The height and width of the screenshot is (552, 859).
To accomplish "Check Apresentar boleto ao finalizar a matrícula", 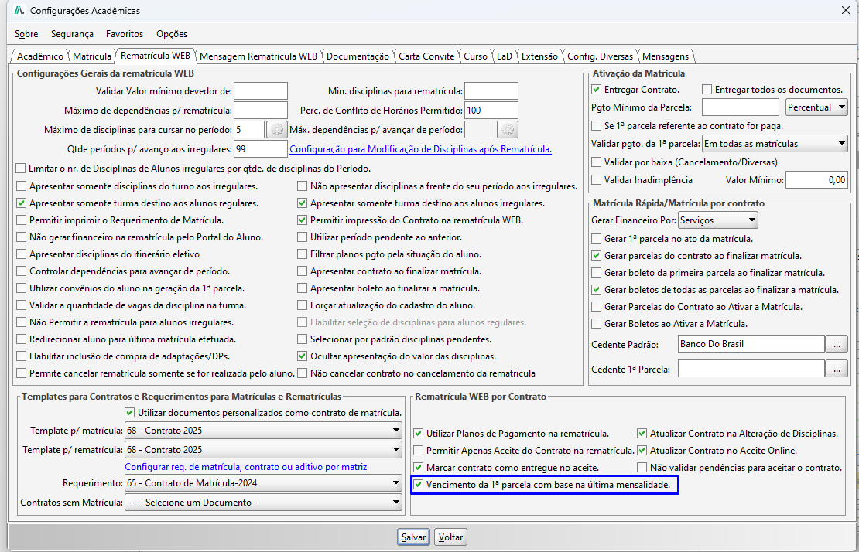I will (302, 288).
